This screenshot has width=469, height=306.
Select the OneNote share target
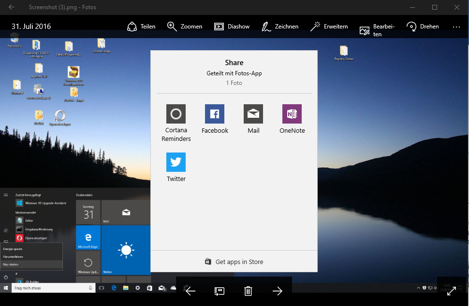tap(292, 119)
